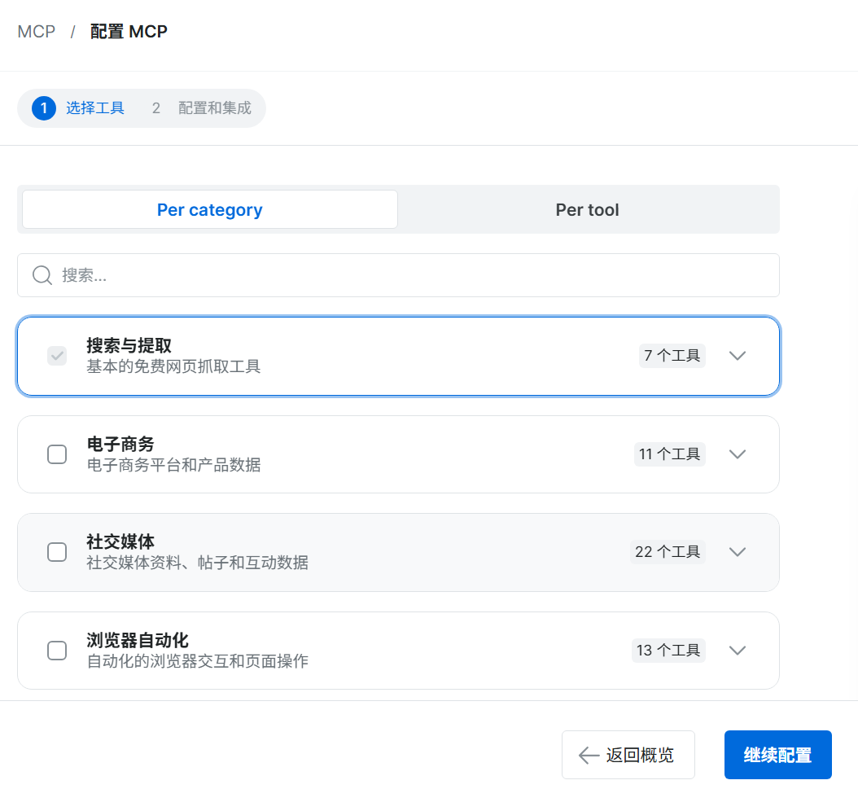Image resolution: width=858 pixels, height=789 pixels.
Task: Select the 浏览器自动化 checkbox
Action: [57, 651]
